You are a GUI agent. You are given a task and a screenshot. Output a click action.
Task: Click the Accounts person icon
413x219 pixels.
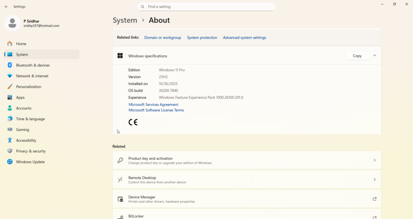click(x=10, y=108)
